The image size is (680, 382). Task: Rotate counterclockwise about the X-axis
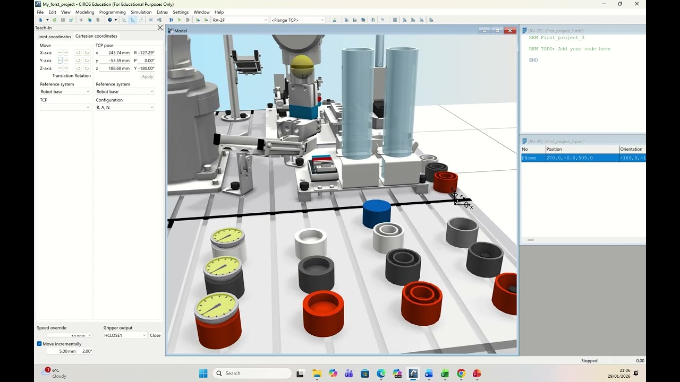point(78,53)
